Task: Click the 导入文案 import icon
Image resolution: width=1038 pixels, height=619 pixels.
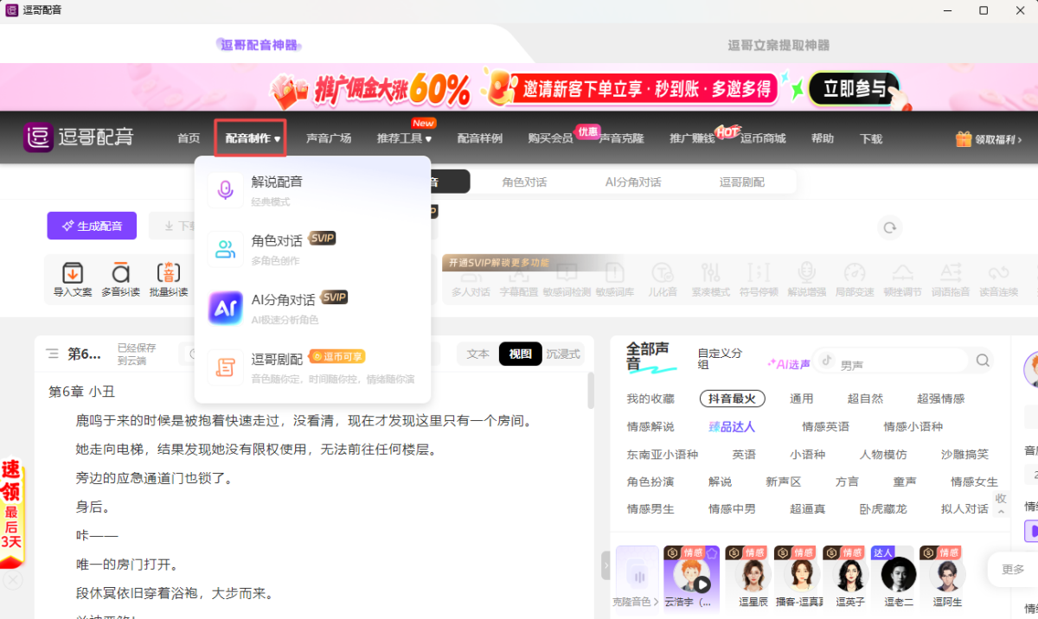Action: tap(73, 273)
